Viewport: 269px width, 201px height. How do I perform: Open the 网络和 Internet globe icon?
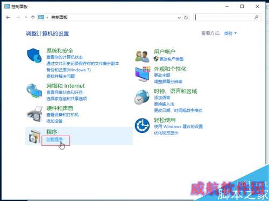point(34,91)
